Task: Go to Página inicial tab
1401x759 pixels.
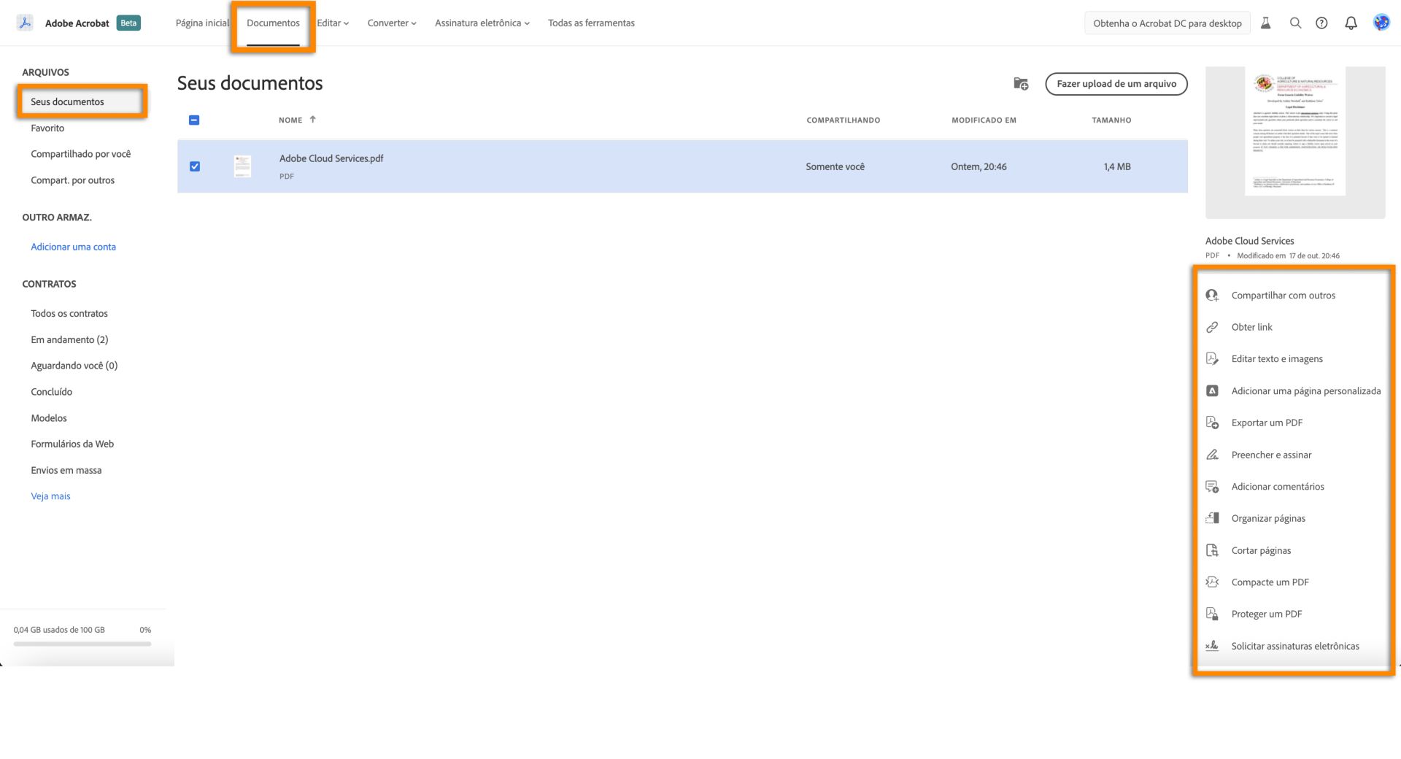Action: pyautogui.click(x=202, y=23)
